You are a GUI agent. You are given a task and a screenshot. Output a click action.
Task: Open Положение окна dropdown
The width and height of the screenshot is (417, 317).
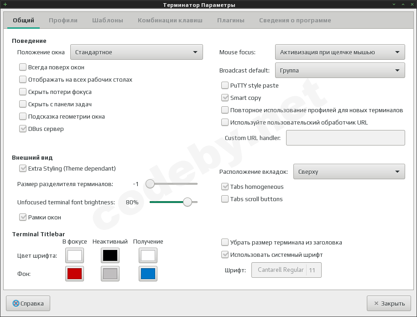pyautogui.click(x=136, y=52)
